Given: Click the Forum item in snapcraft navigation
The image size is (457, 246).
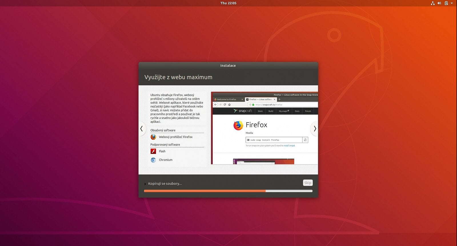Looking at the screenshot, I should coord(308,111).
